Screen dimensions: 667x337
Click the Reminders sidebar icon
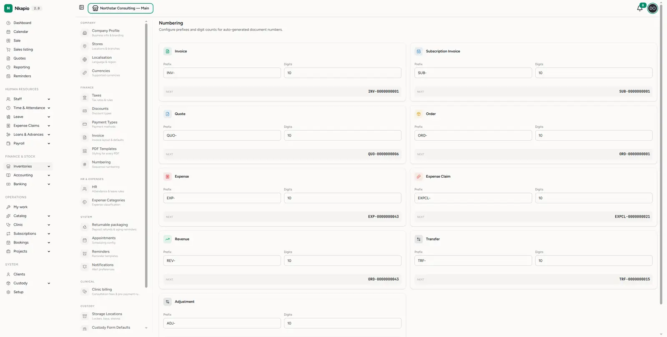pos(8,76)
